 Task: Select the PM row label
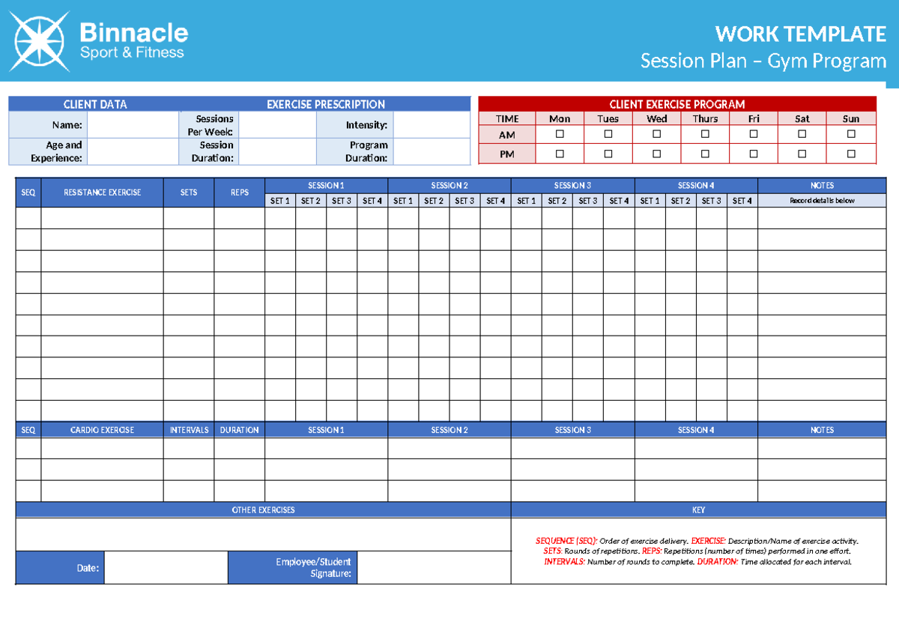coord(507,154)
